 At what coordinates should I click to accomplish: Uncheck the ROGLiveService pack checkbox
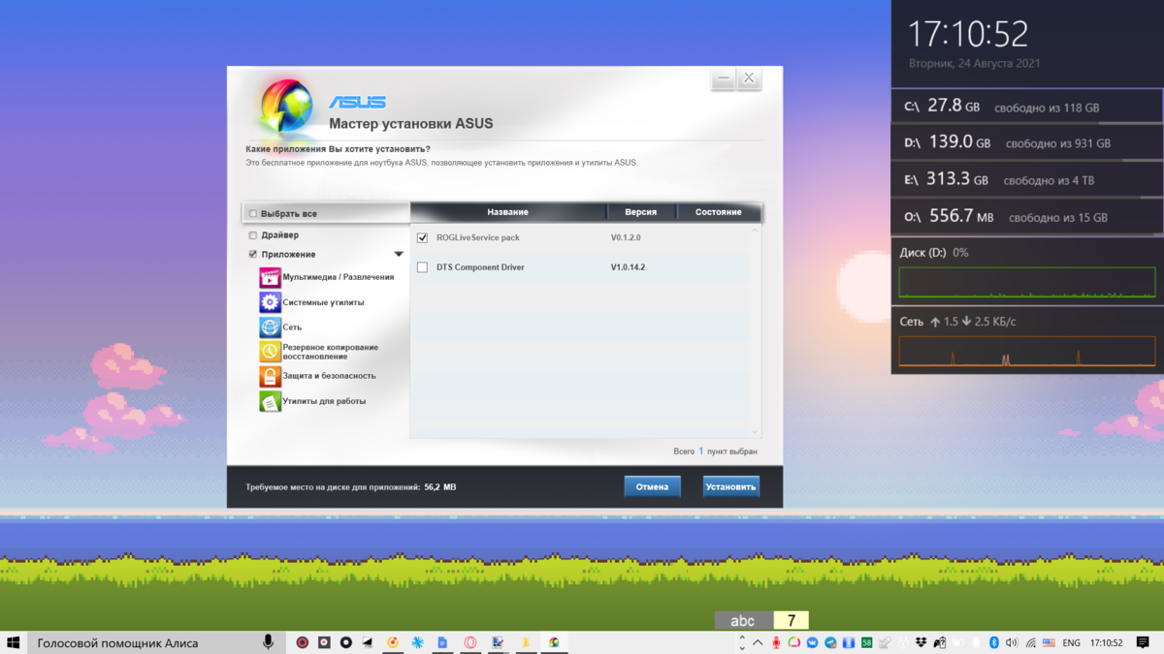pyautogui.click(x=422, y=237)
